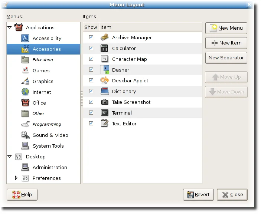Click the Help button
This screenshot has width=261, height=214.
pos(22,195)
